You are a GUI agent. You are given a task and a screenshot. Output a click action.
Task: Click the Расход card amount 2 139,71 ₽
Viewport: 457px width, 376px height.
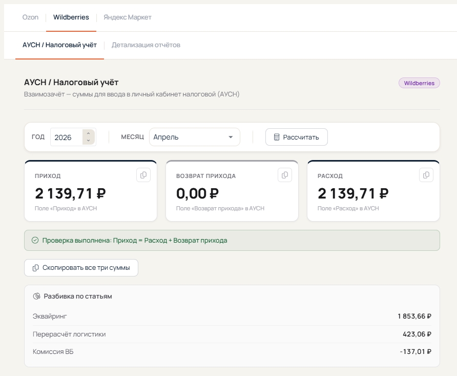(353, 193)
